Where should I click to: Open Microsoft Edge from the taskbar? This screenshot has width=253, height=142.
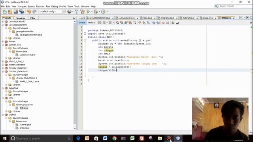click(78, 138)
